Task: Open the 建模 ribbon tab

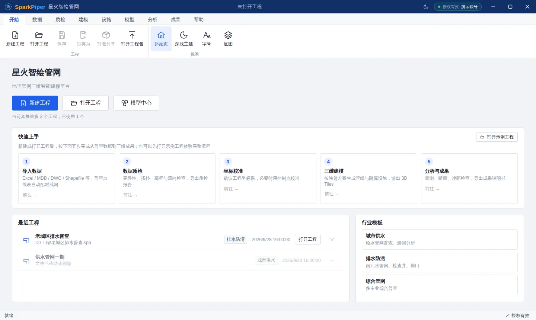Action: pyautogui.click(x=83, y=19)
